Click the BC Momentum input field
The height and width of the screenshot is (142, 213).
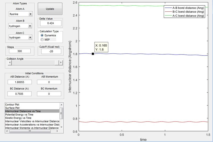[x=49, y=94]
